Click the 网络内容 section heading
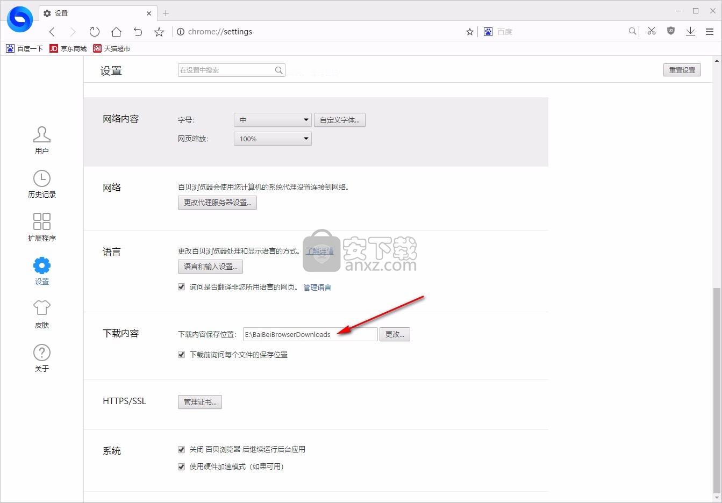Image resolution: width=722 pixels, height=503 pixels. click(x=121, y=119)
